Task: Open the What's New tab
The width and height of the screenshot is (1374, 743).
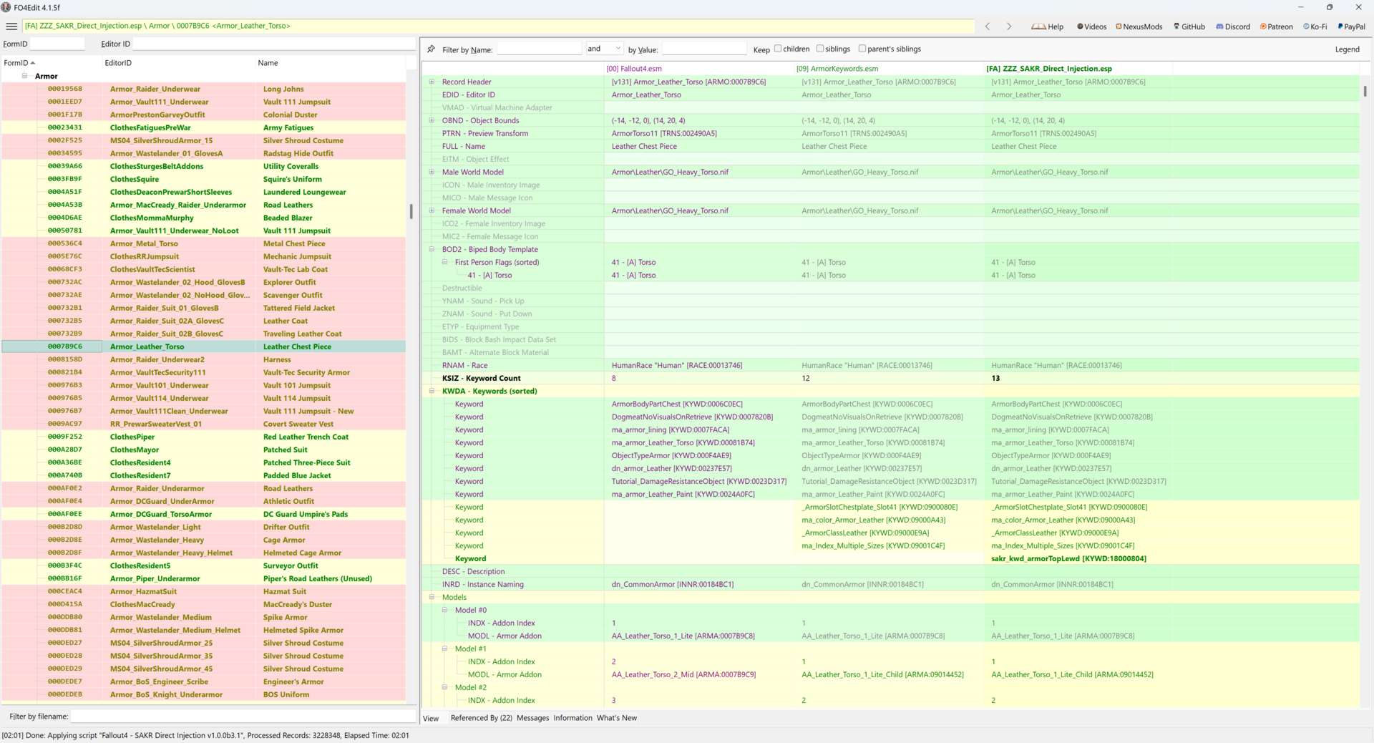Action: [616, 718]
